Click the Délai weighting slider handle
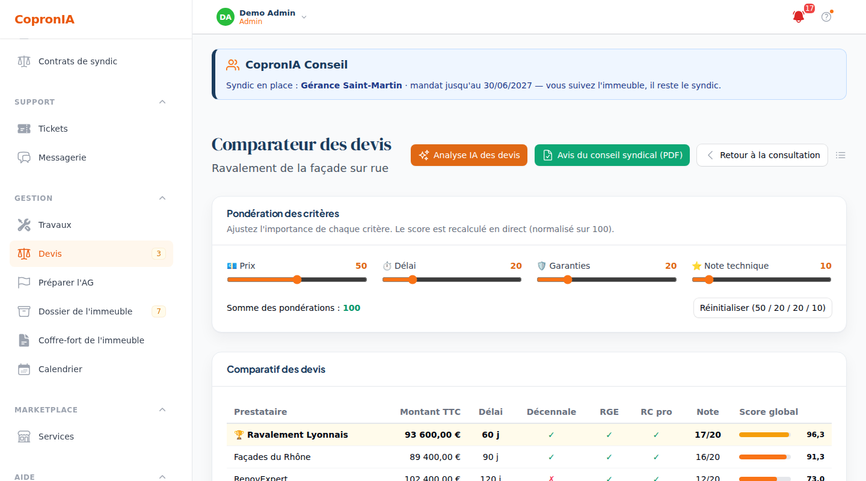The image size is (866, 481). coord(412,280)
